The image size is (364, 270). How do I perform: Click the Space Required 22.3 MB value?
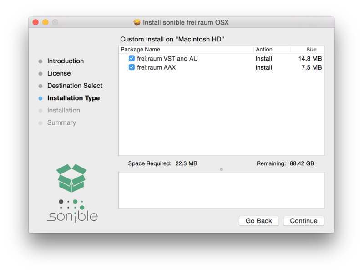[186, 163]
